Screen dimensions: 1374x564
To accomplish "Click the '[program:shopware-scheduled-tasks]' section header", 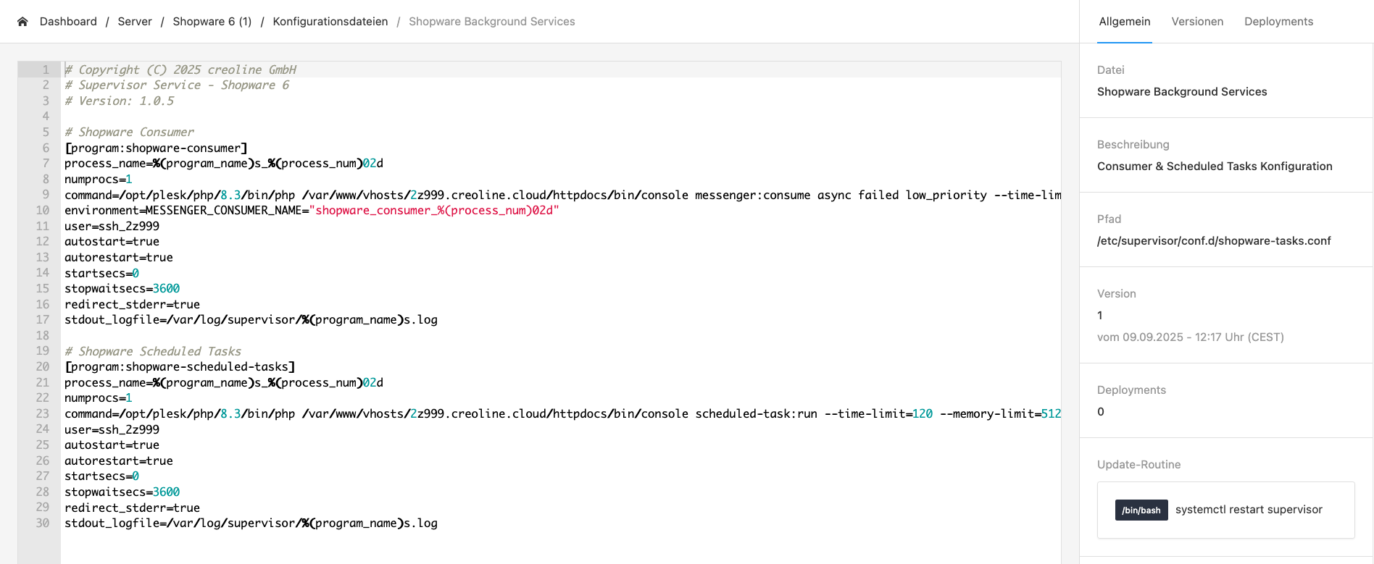I will click(180, 366).
